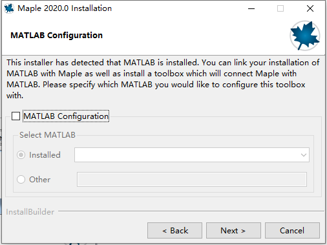Focus the Other MATLAB path text field
Screen dimensions: 327x245
(x=192, y=179)
